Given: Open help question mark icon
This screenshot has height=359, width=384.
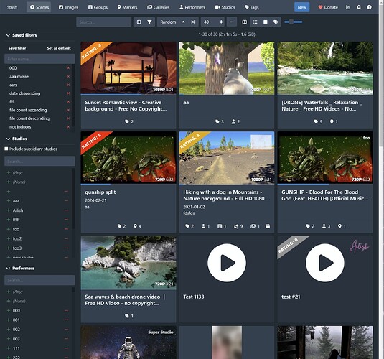Looking at the screenshot, I should click(x=369, y=7).
